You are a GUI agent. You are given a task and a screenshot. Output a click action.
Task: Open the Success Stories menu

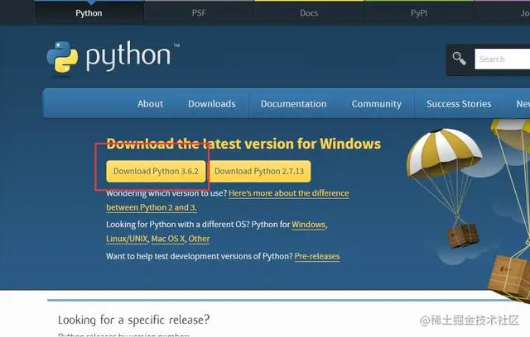coord(459,104)
